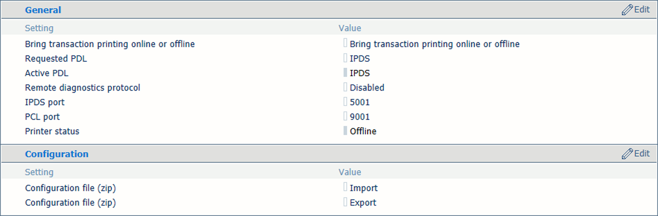Click the indicator box beside Export
Viewport: 658px width, 216px height.
tap(345, 202)
